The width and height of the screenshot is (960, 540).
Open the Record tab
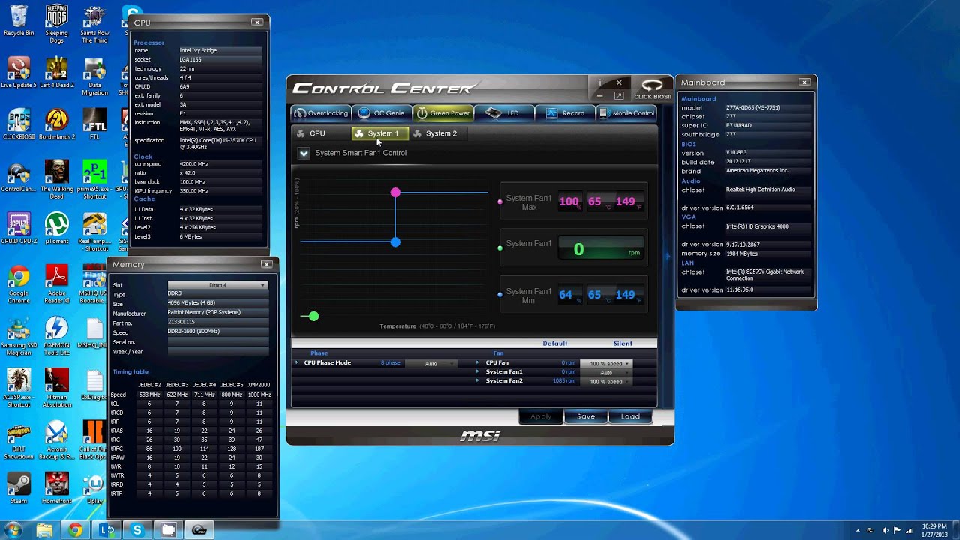coord(565,113)
